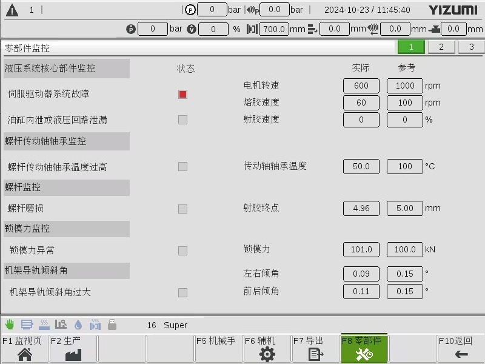Image resolution: width=485 pixels, height=364 pixels.
Task: Click the alarm triangle in top bar
Action: (x=12, y=9)
